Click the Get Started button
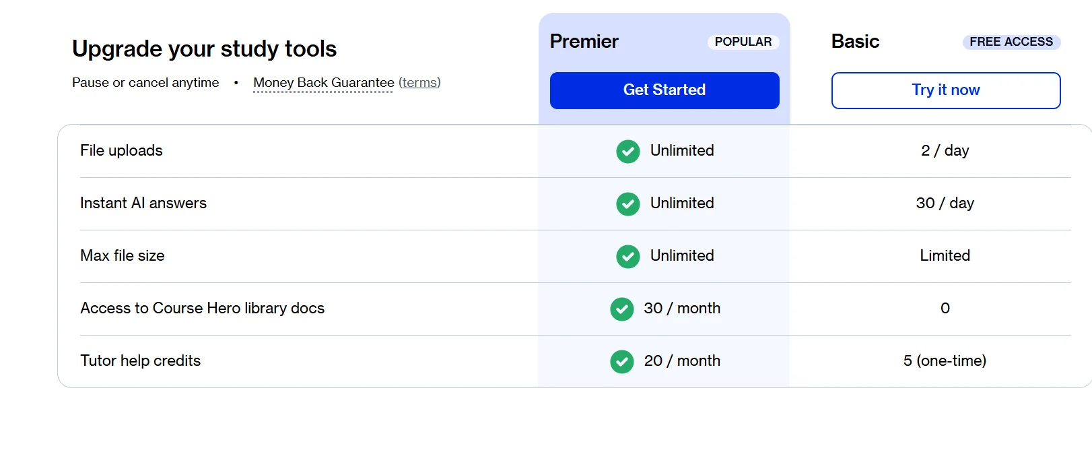Viewport: 1092px width, 473px height. (x=664, y=90)
